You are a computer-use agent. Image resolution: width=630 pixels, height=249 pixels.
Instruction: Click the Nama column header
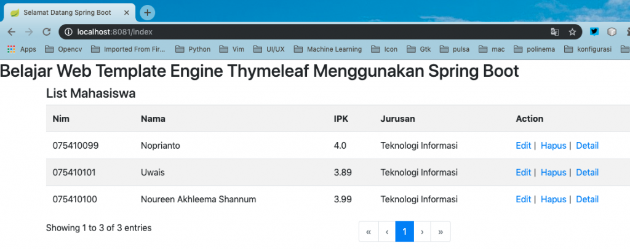coord(153,119)
